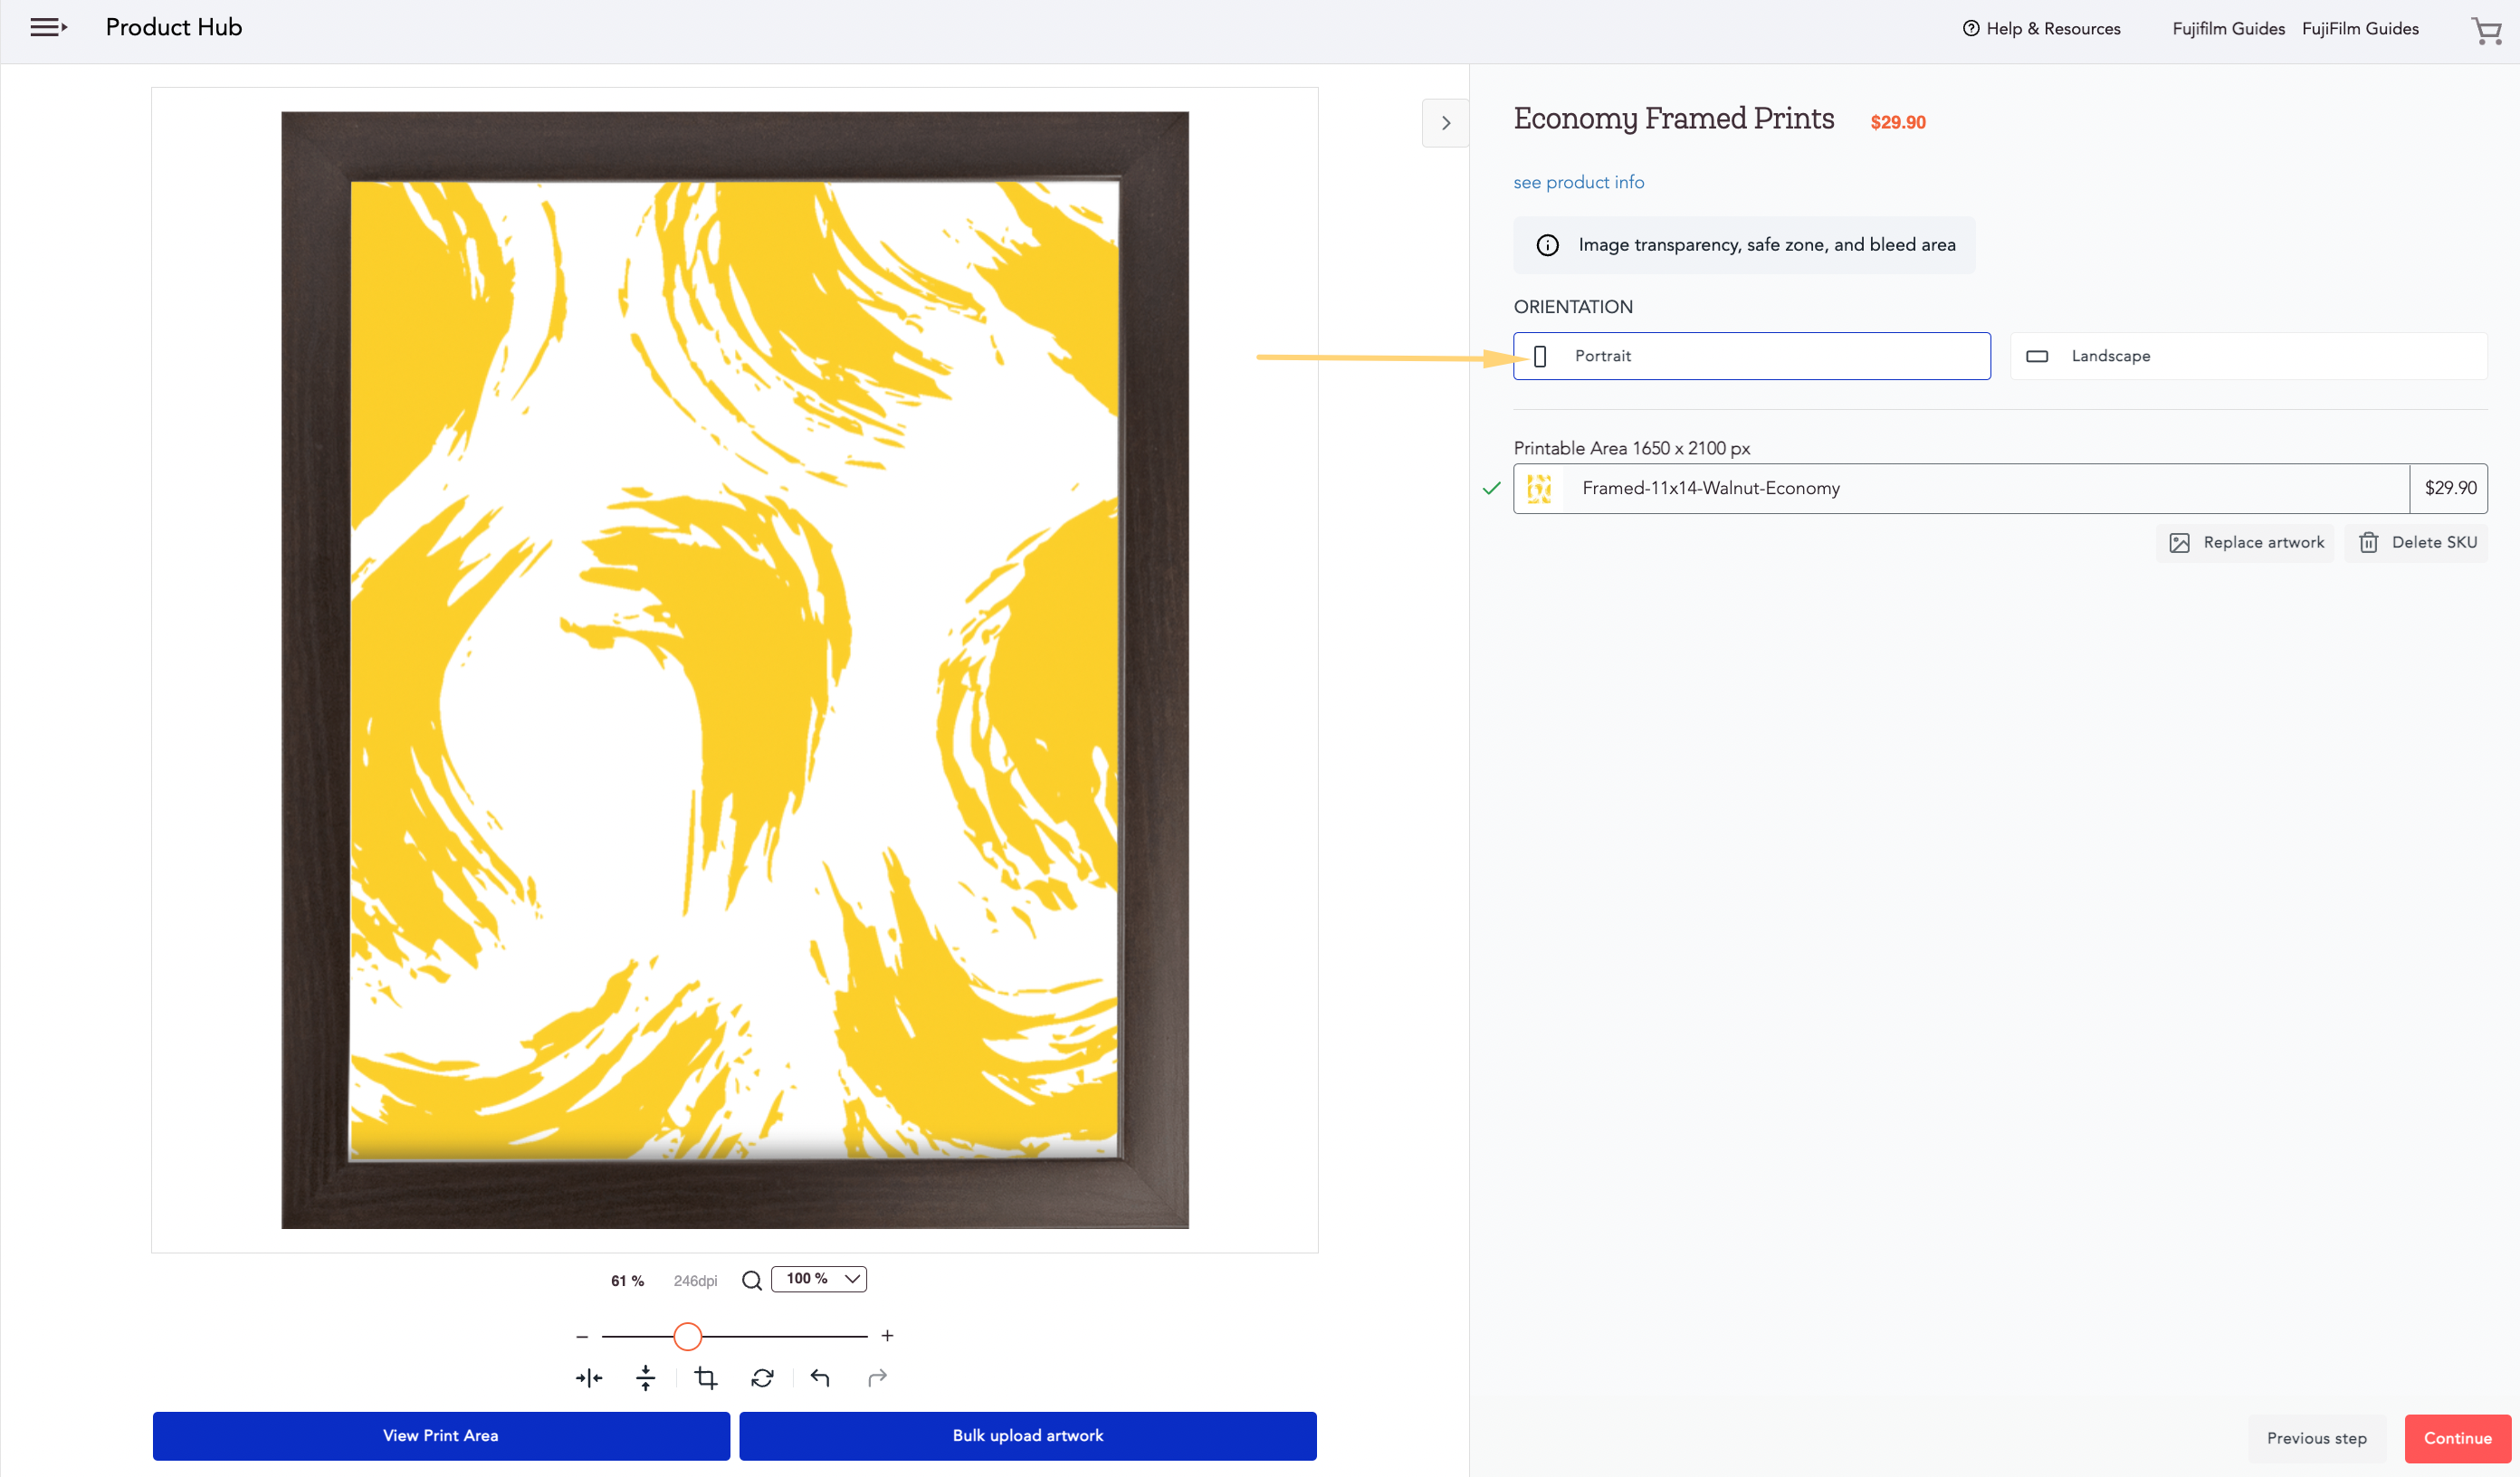Collapse the side panel with chevron
This screenshot has height=1477, width=2520.
pyautogui.click(x=1445, y=123)
